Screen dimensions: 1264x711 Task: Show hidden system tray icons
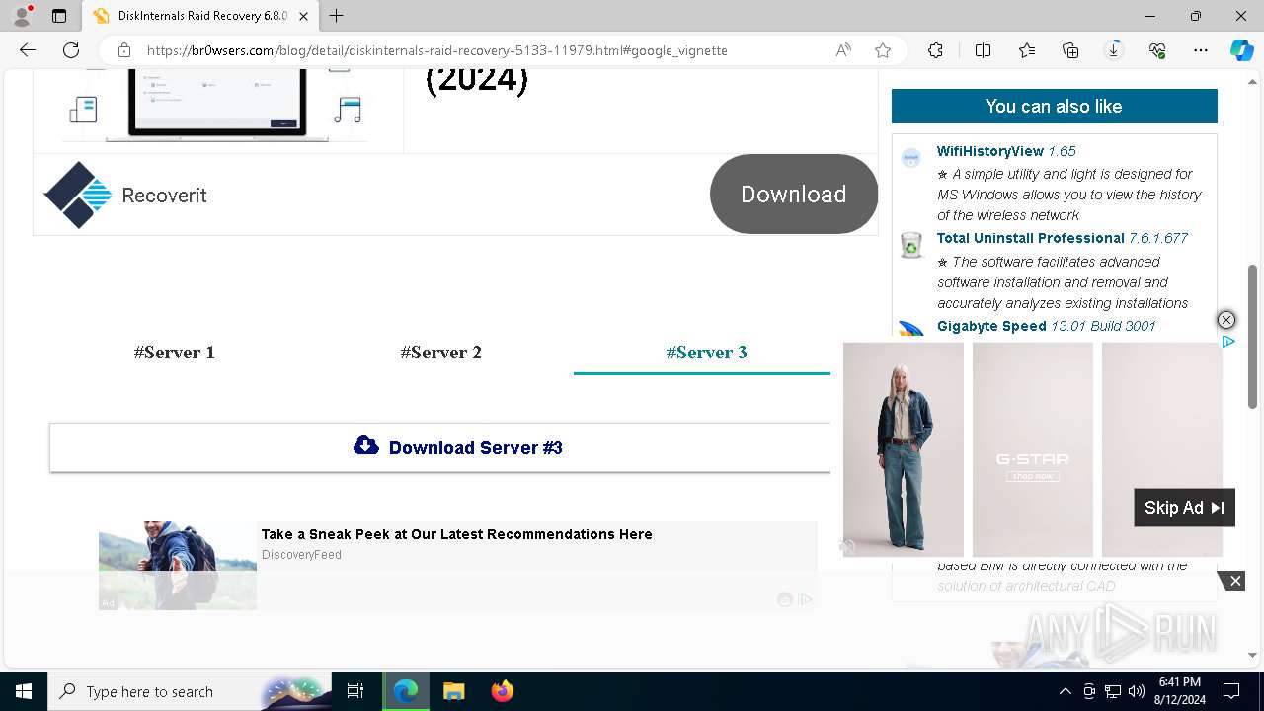pos(1065,691)
